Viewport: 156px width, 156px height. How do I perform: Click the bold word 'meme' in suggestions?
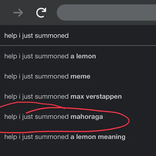(x=81, y=77)
